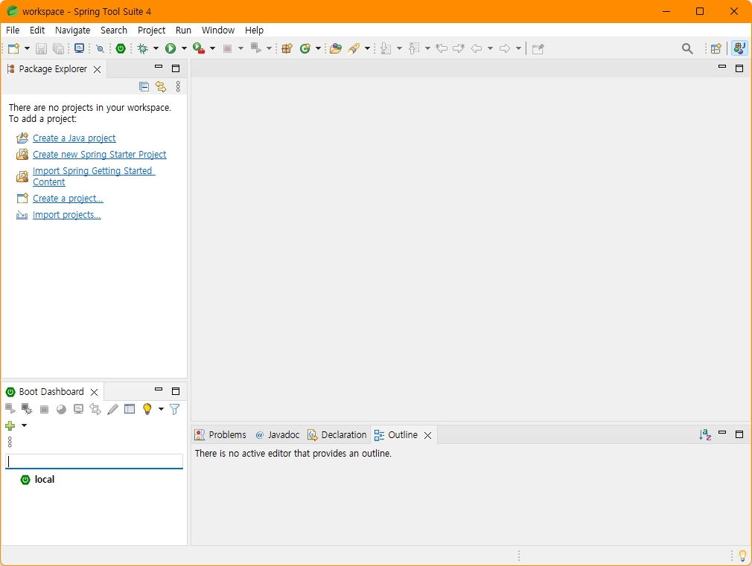
Task: Click Import projects... link
Action: click(67, 215)
